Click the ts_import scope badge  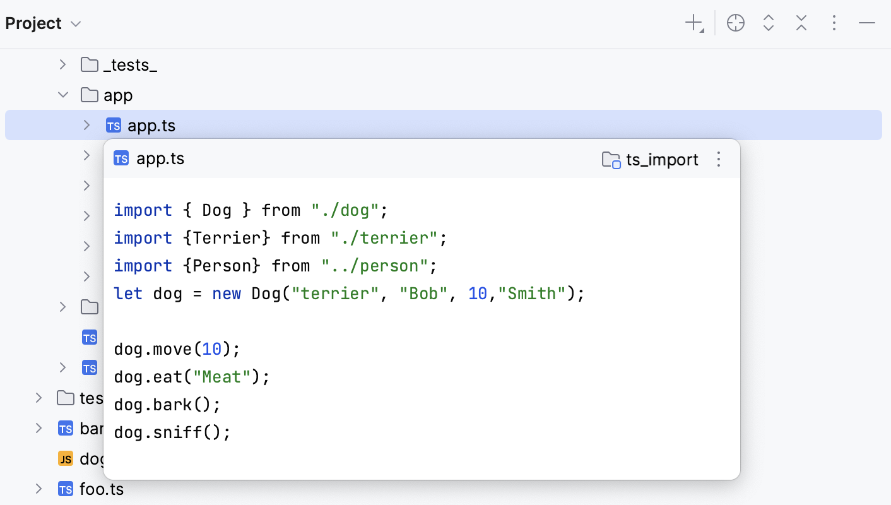click(x=649, y=160)
